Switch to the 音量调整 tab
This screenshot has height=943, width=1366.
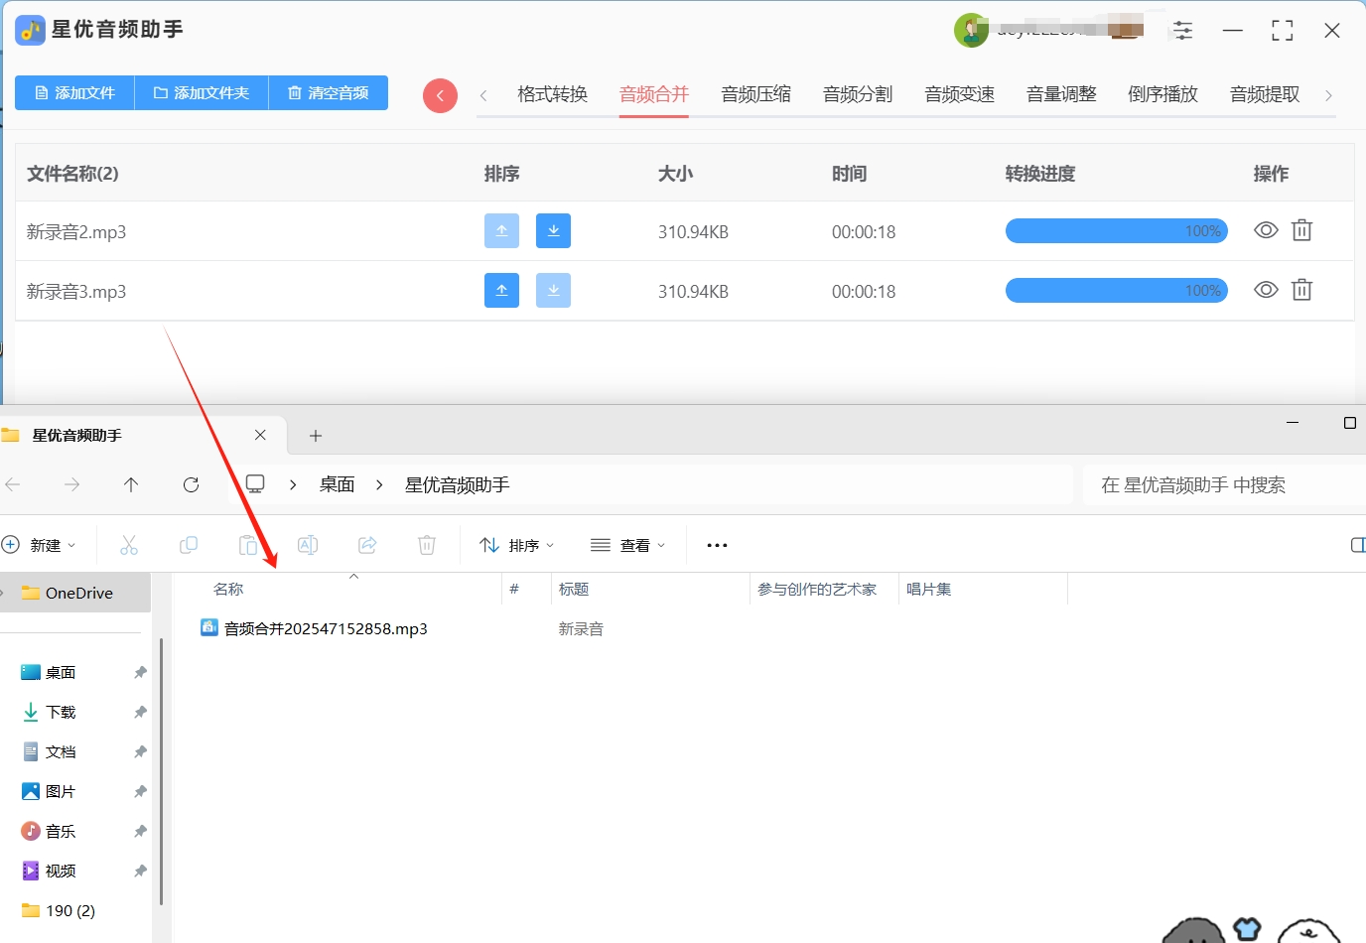tap(1061, 94)
